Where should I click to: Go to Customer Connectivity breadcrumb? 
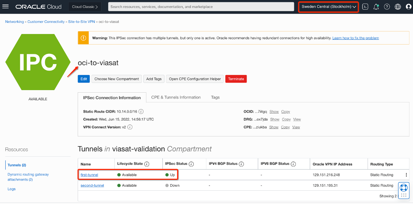(x=46, y=22)
